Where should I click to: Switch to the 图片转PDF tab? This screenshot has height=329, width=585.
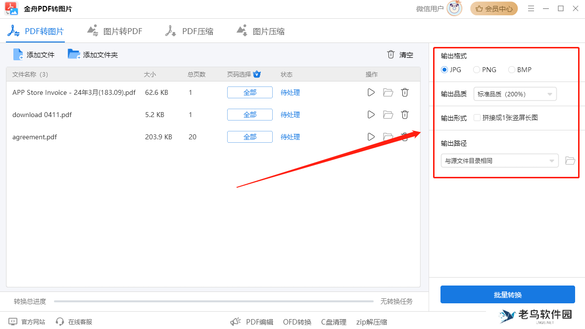pos(114,31)
